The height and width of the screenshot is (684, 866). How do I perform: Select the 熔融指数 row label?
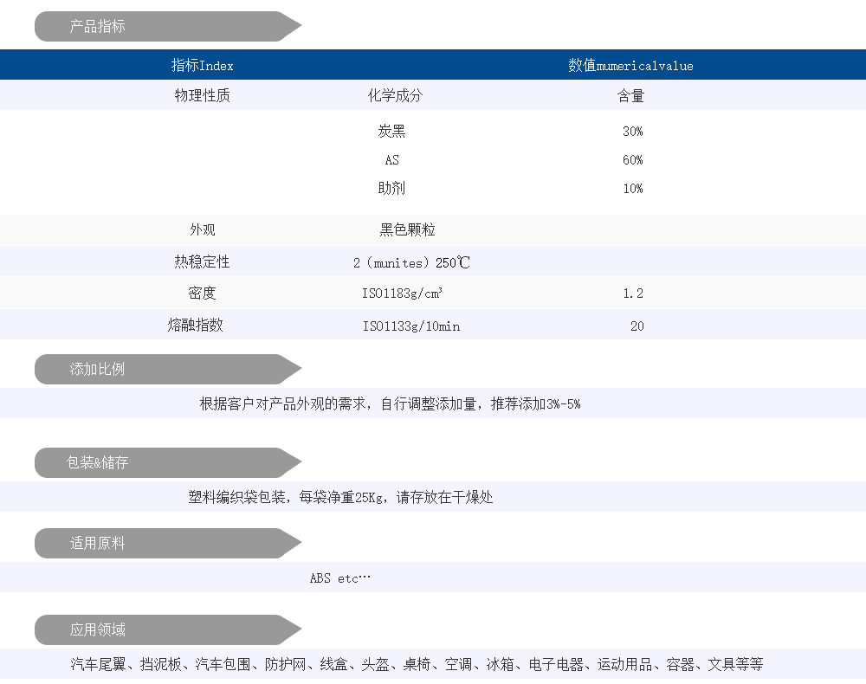click(x=195, y=326)
